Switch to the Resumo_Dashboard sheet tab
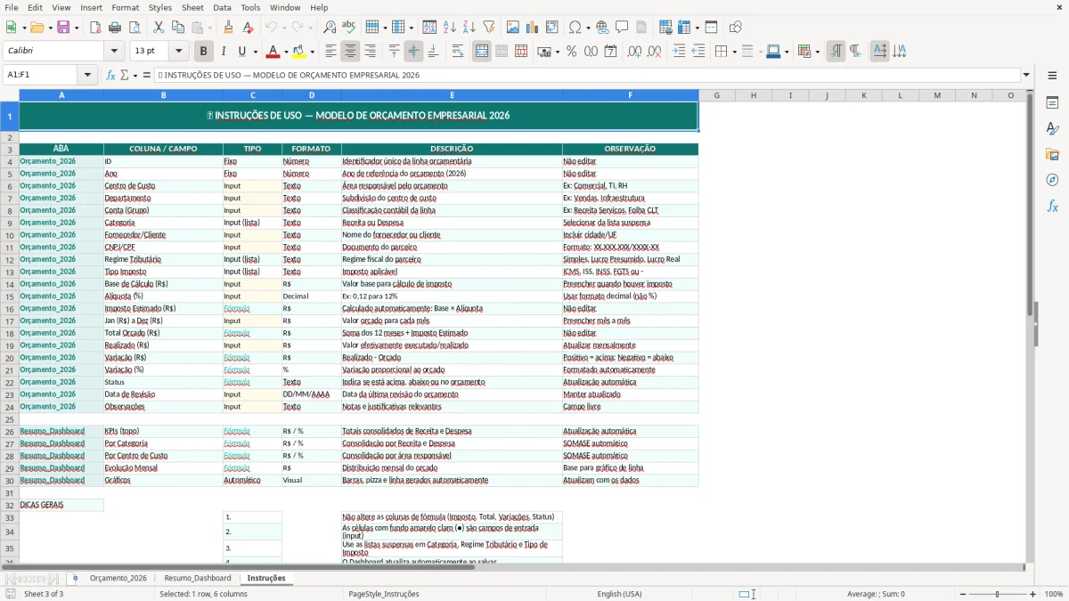The height and width of the screenshot is (601, 1069). click(x=197, y=577)
